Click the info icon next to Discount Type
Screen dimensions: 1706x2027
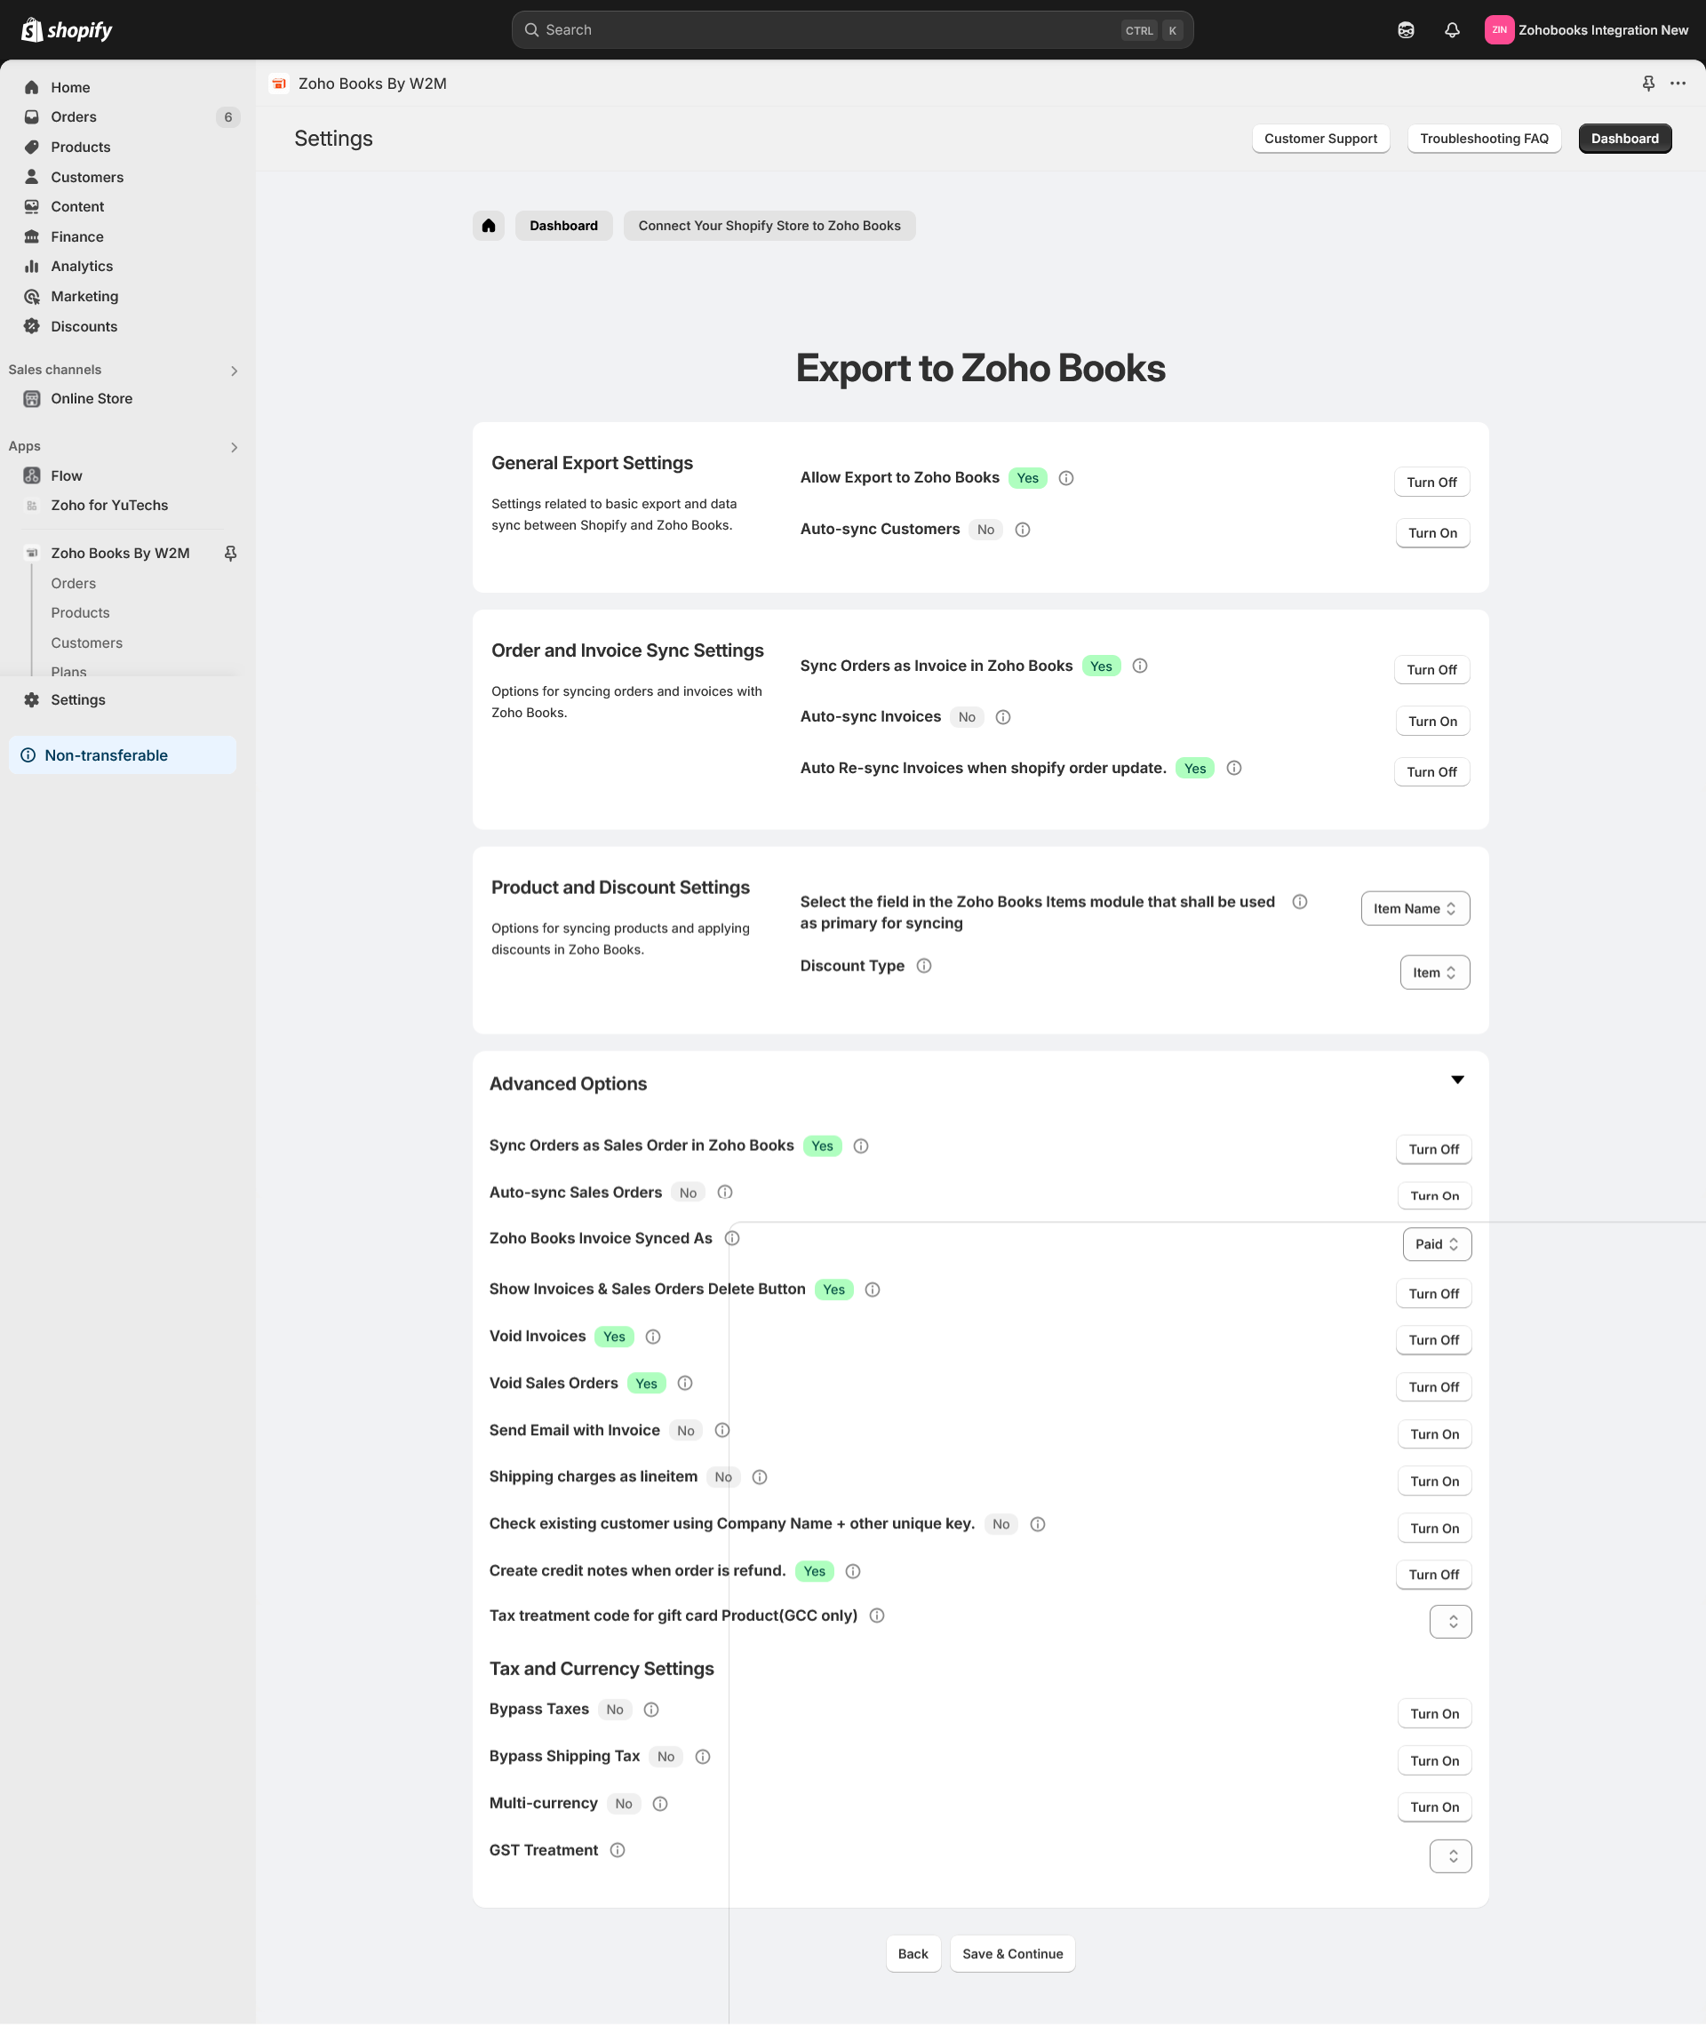pyautogui.click(x=923, y=966)
